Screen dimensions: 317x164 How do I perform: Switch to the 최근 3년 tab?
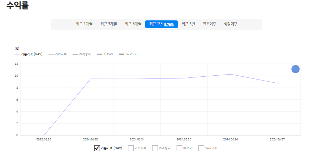[x=188, y=24]
